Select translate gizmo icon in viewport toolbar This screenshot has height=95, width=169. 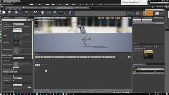point(99,18)
